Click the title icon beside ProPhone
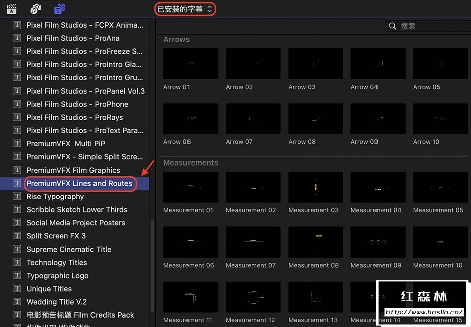The image size is (471, 327). click(x=17, y=104)
